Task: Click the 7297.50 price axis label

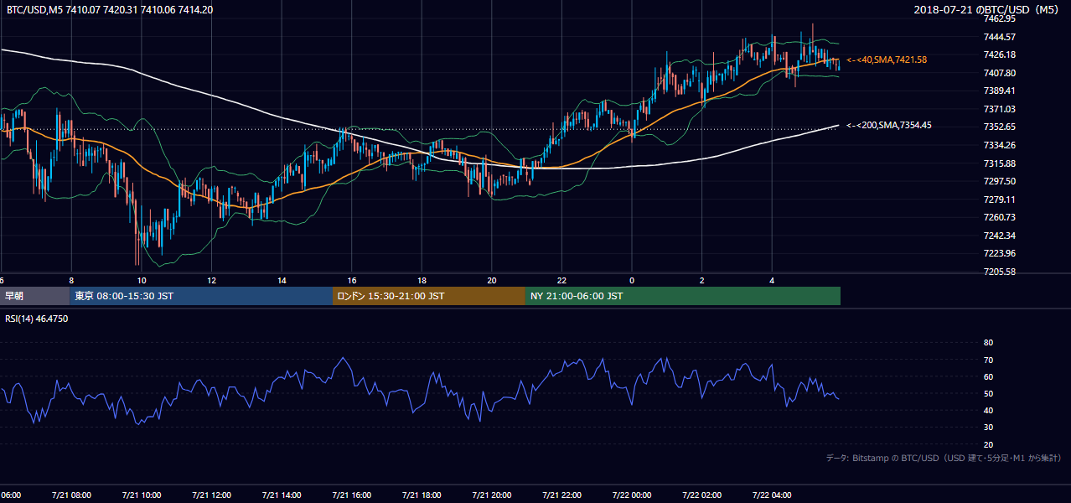Action: pyautogui.click(x=1000, y=181)
